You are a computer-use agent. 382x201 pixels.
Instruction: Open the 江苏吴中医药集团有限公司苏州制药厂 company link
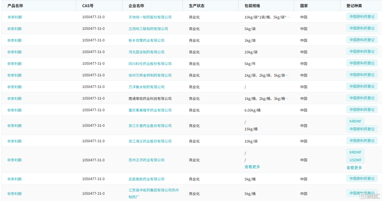click(x=154, y=193)
